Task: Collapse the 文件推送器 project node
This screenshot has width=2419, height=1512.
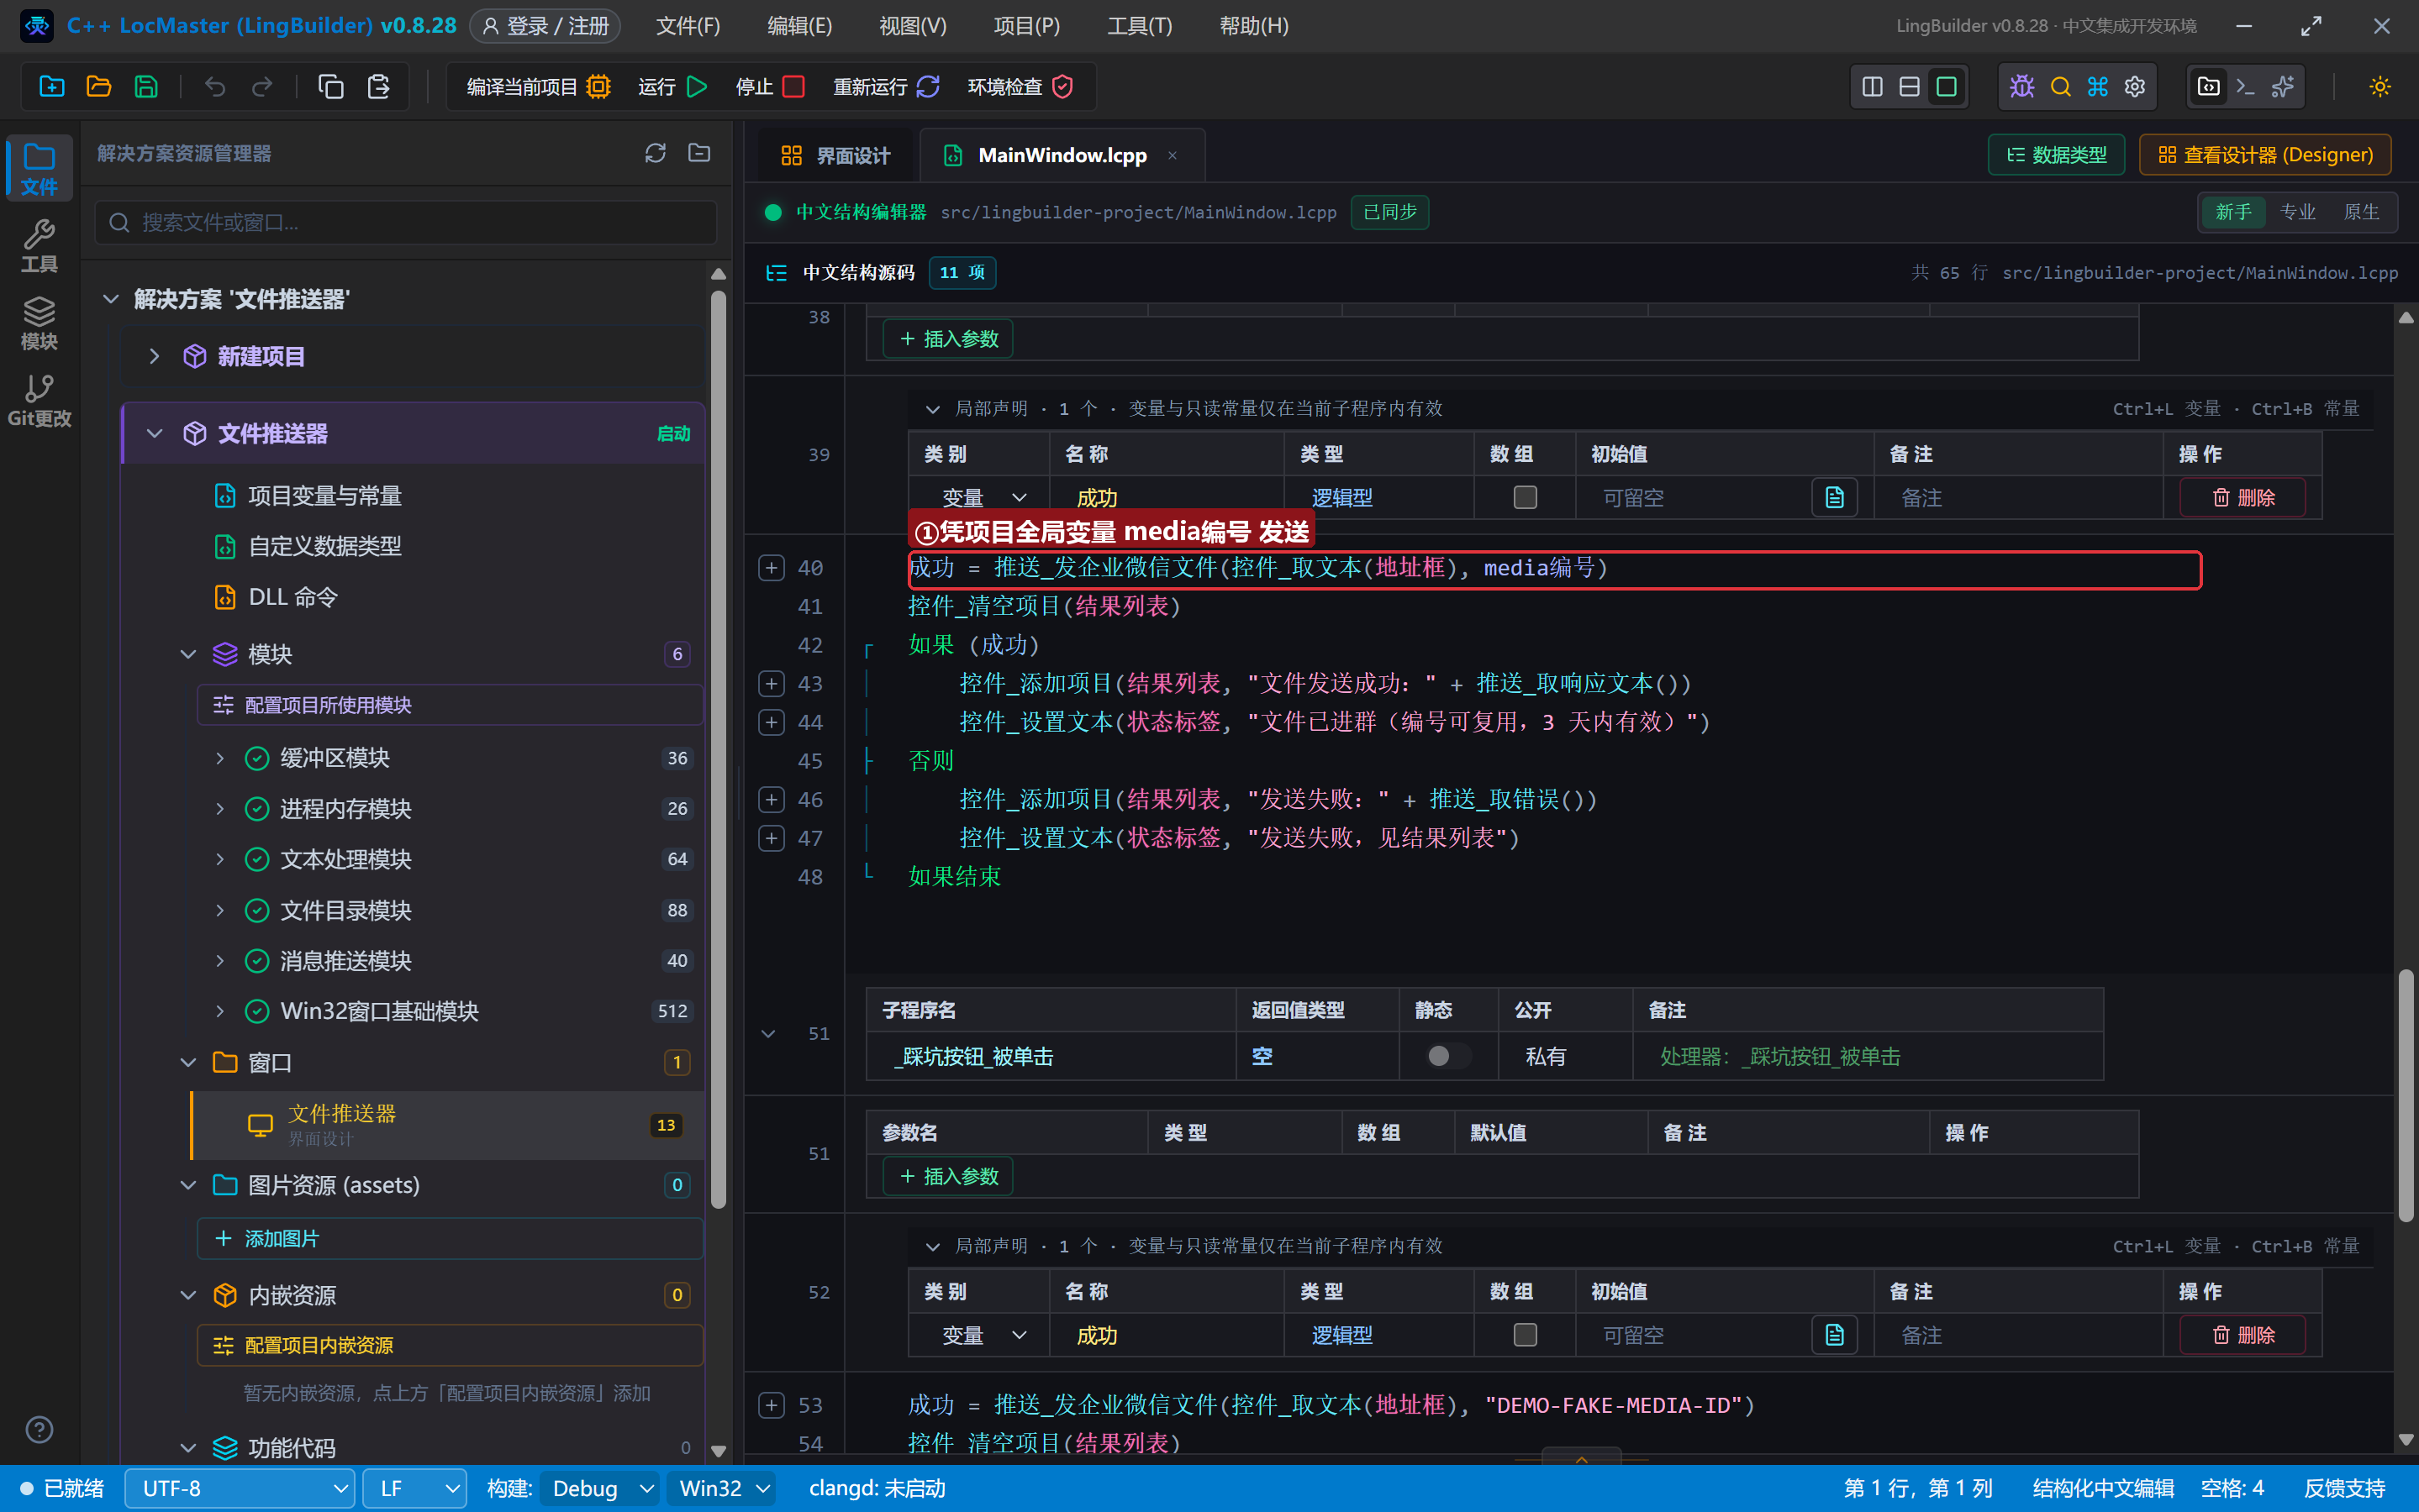Action: (x=154, y=433)
